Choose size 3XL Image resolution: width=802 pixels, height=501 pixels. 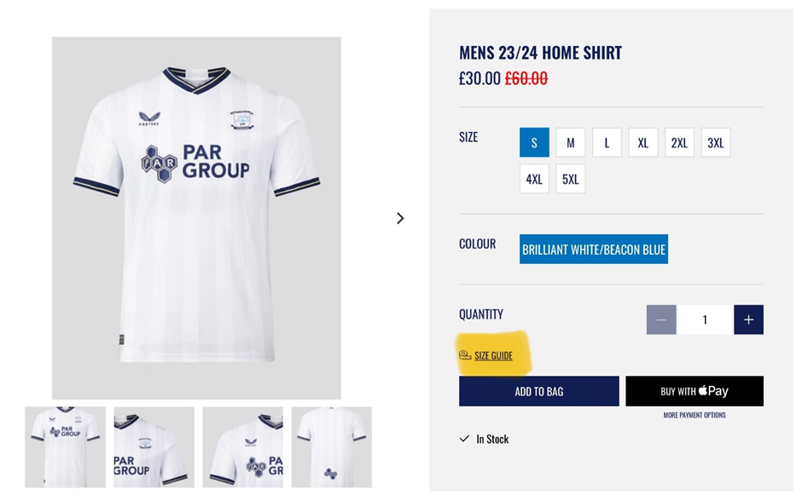pyautogui.click(x=716, y=142)
